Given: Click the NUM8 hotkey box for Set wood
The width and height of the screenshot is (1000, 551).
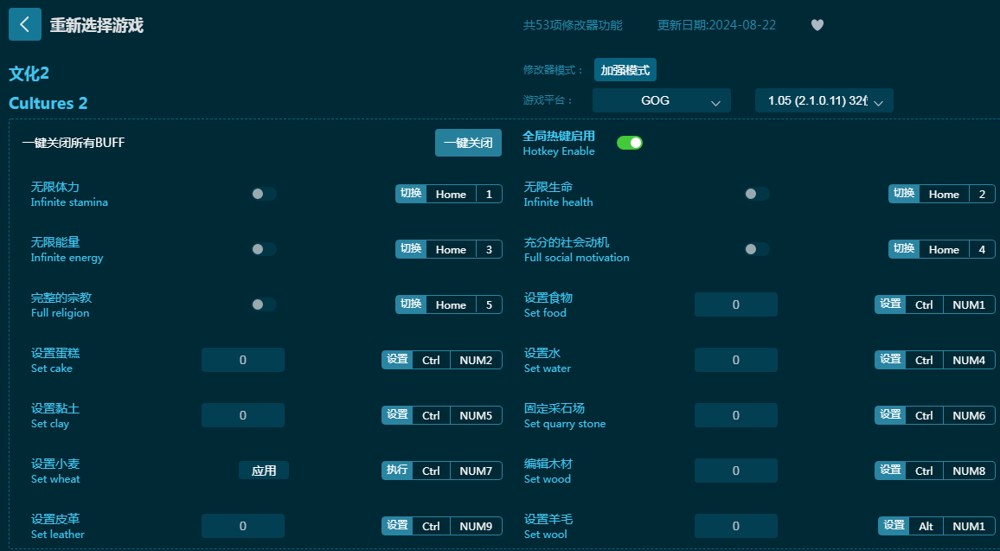Looking at the screenshot, I should (x=969, y=471).
